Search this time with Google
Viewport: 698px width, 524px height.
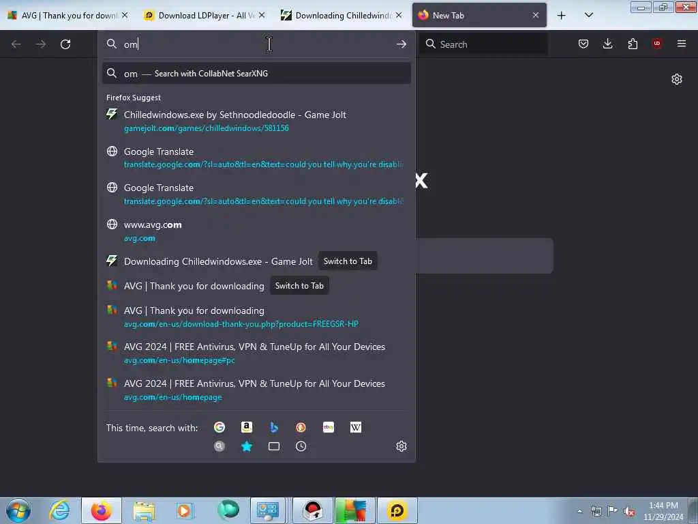pyautogui.click(x=219, y=427)
